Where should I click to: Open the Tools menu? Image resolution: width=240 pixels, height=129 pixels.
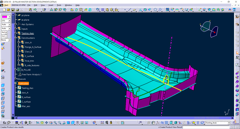tap(58, 5)
